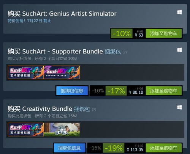The image size is (190, 154).
Task: Click the -10% discount badge for SuchArt
Action: pos(122,33)
